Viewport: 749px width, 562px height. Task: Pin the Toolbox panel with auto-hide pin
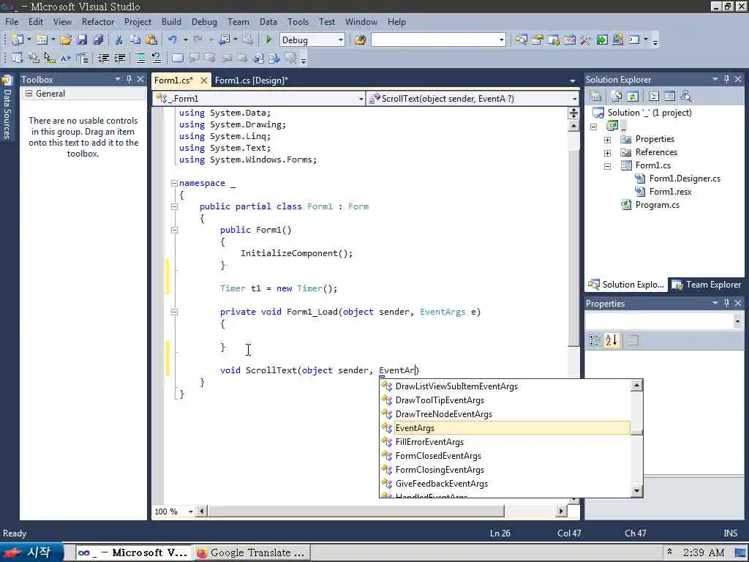coord(129,79)
